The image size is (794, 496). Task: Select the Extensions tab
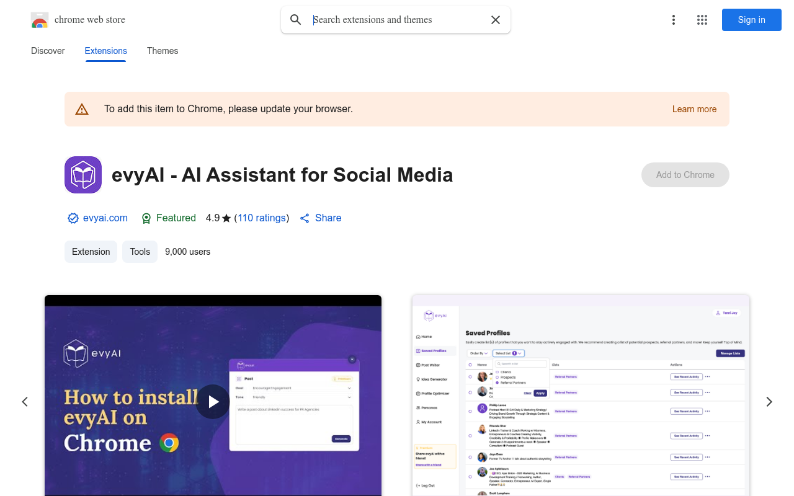(106, 51)
